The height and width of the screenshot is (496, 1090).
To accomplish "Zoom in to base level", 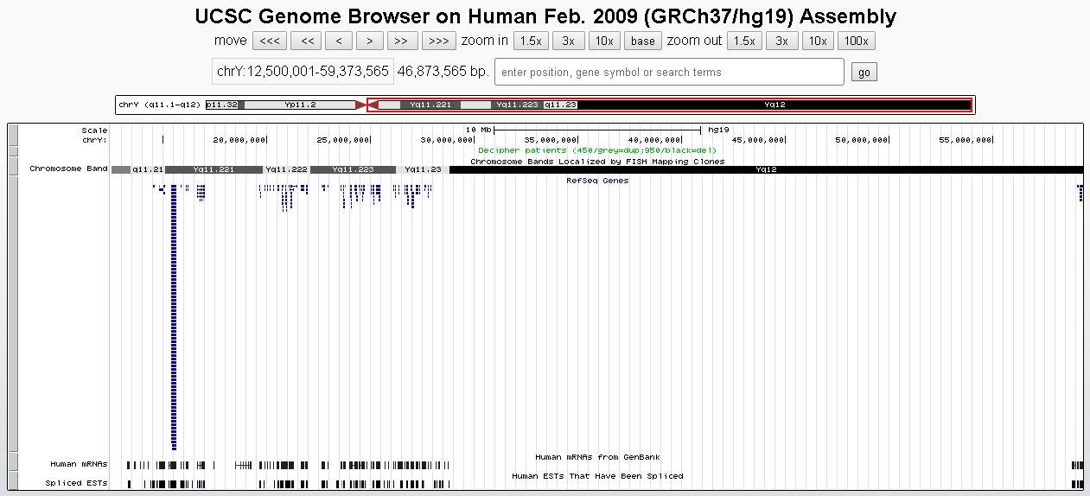I will 643,41.
